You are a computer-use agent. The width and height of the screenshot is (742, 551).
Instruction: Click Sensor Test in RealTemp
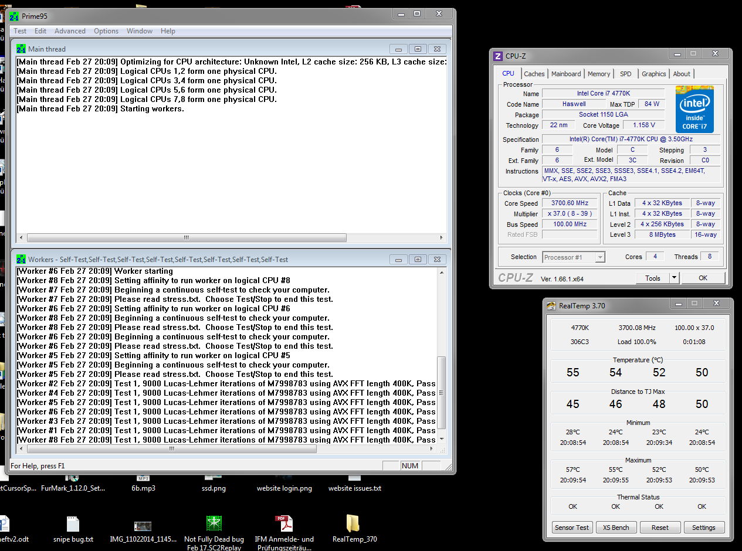tap(572, 528)
